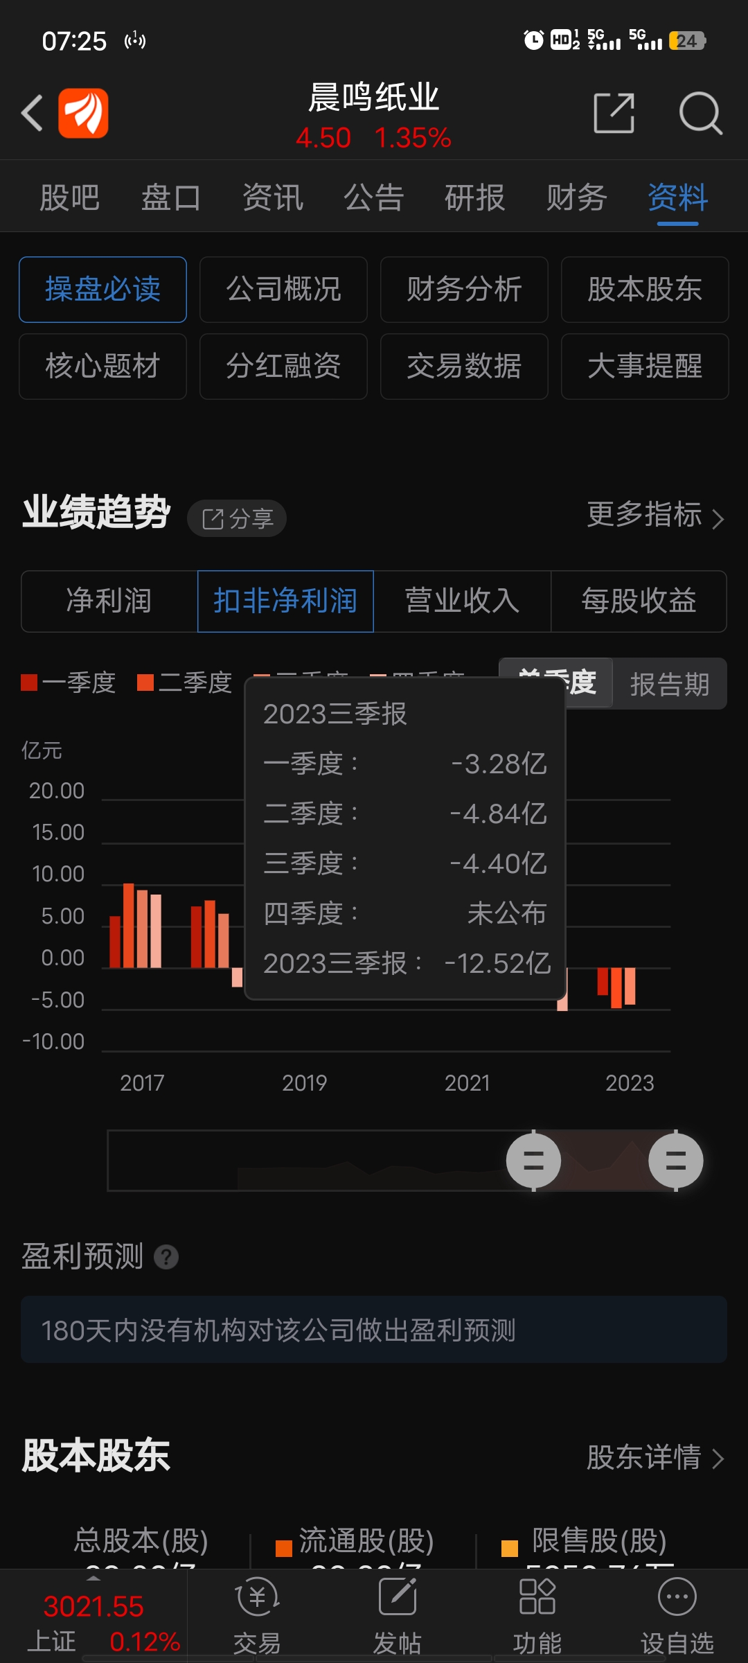Grab the left chart range slider handle

533,1161
